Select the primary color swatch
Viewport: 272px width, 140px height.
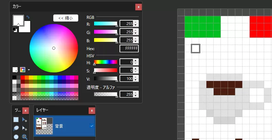click(17, 19)
